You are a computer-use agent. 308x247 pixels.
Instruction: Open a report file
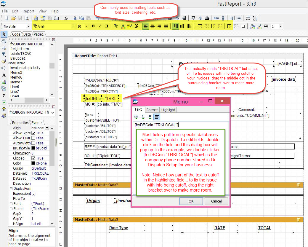tap(13, 18)
